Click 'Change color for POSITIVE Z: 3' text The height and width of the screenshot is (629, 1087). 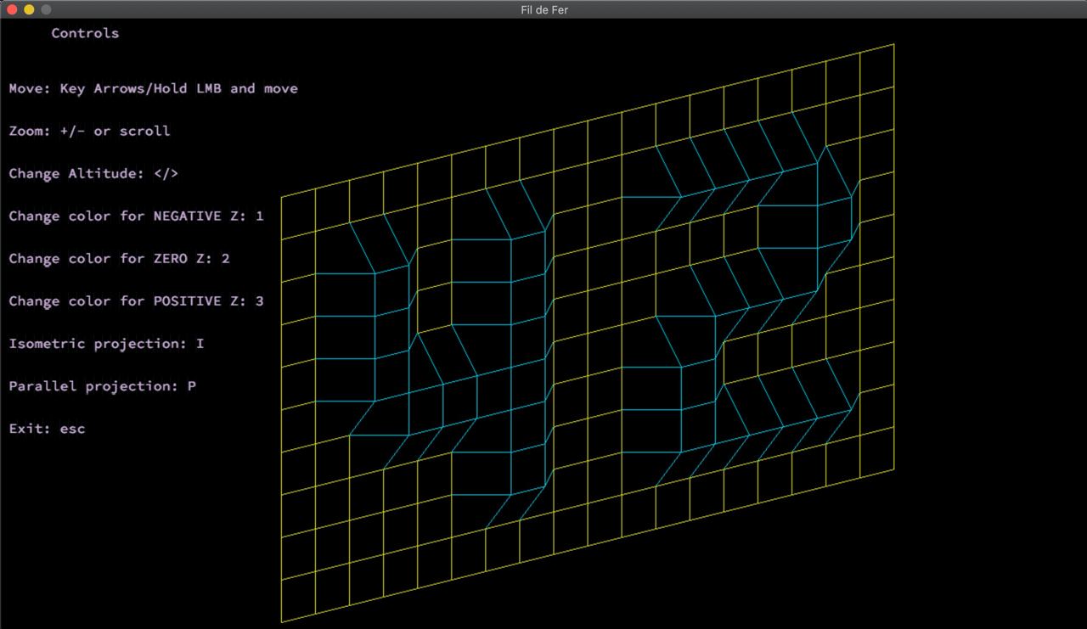137,300
